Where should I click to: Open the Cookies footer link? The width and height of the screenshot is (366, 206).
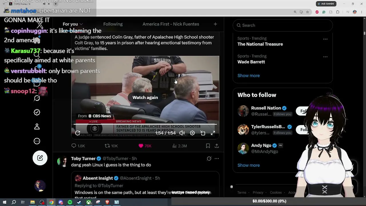coord(276,193)
